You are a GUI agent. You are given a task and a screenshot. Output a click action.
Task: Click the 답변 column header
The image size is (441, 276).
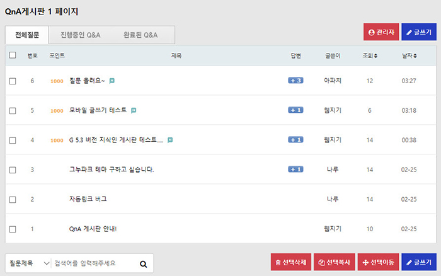(295, 55)
